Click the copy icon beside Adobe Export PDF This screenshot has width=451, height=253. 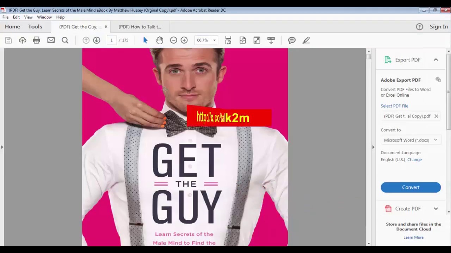point(438,80)
